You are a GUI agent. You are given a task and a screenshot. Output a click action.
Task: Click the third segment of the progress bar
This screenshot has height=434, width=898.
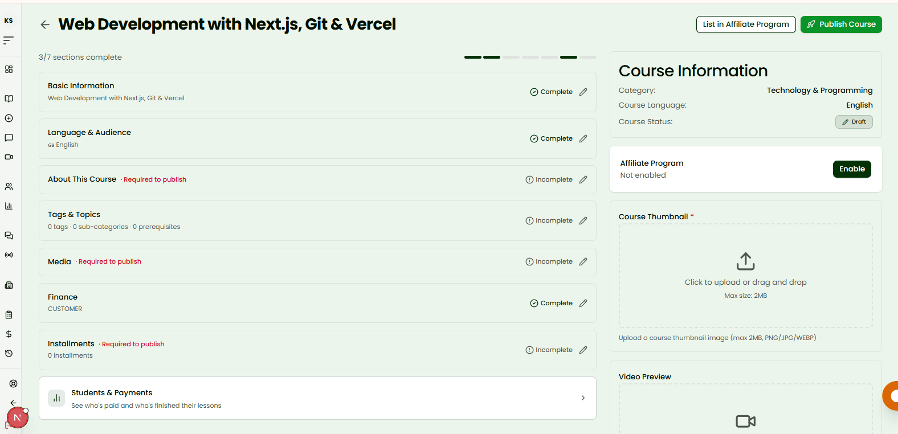[511, 58]
